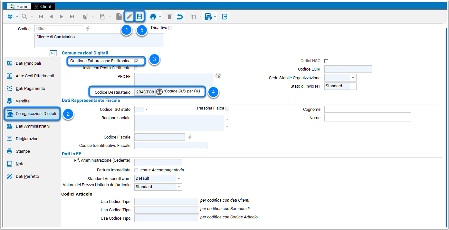
Task: Enable Invia con Posta Certificata checkbox
Action: tap(136, 68)
